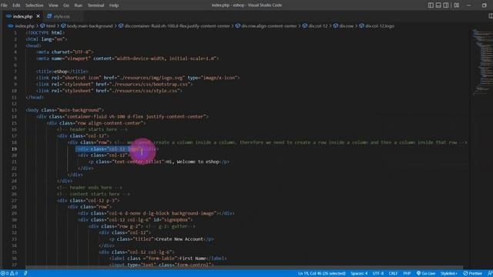Click the split editor right icon
Viewport: 493px width, 277px height.
[490, 16]
